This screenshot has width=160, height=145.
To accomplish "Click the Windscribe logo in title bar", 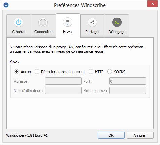I will (6, 5).
